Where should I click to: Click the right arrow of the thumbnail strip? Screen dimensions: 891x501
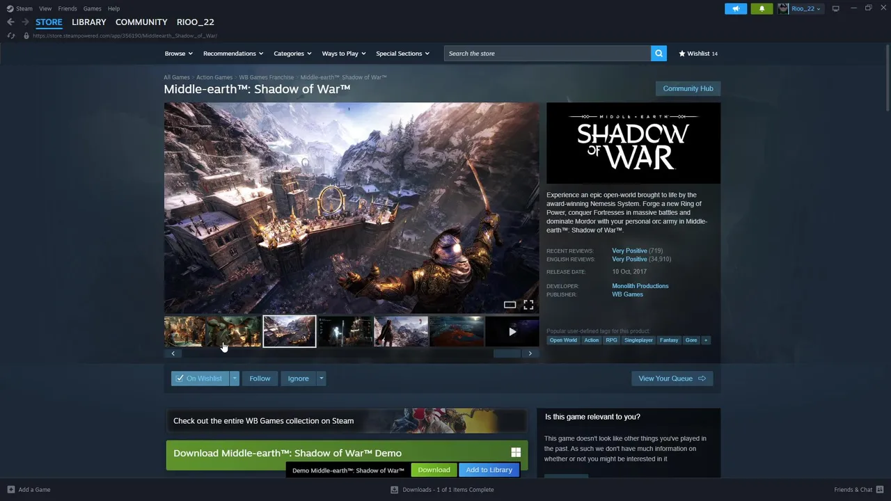click(x=530, y=353)
